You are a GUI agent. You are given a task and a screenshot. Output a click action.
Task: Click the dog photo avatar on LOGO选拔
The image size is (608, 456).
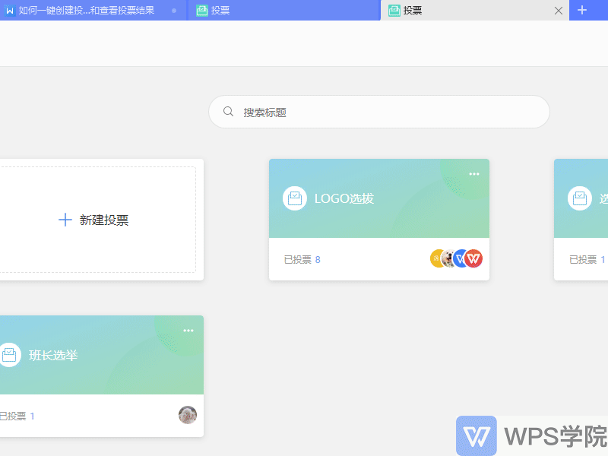(x=448, y=258)
